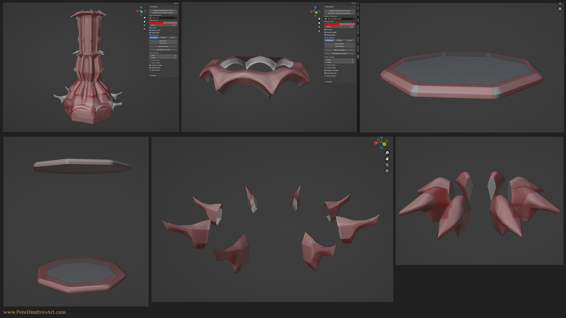The height and width of the screenshot is (318, 566).
Task: Click green Y axis of pillar viewport gizmo
Action: point(141,12)
